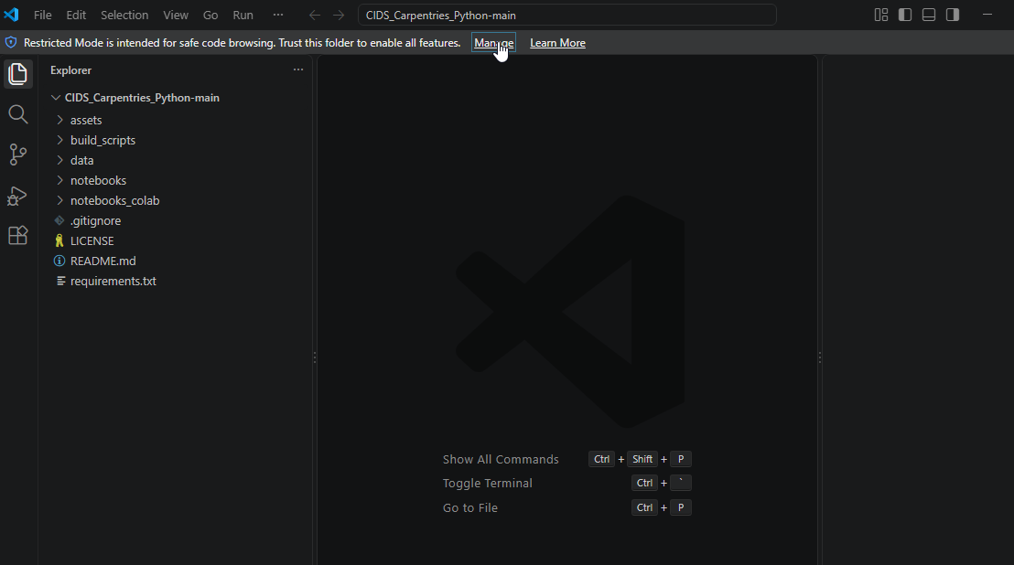Go back with the left arrow

pyautogui.click(x=314, y=15)
